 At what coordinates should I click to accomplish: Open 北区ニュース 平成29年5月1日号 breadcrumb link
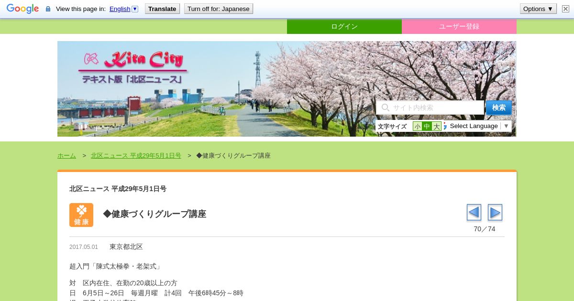point(136,155)
